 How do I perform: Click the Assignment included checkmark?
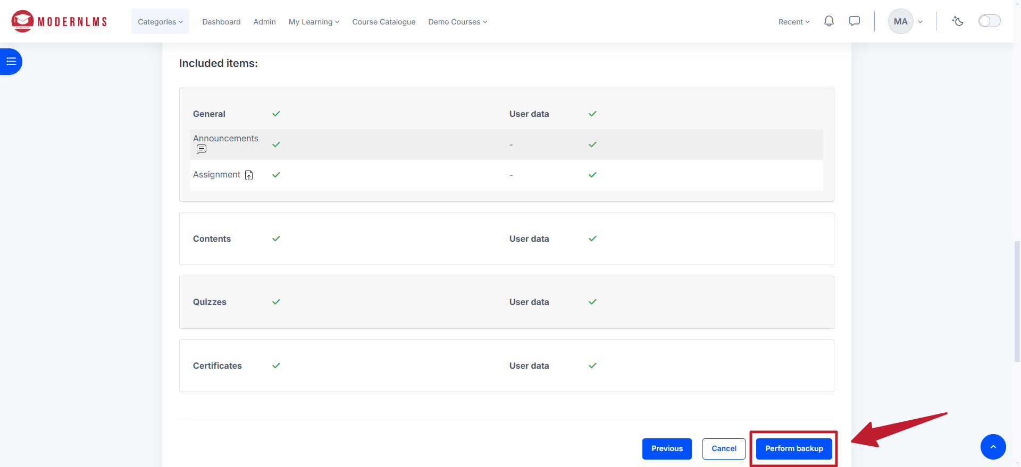pyautogui.click(x=276, y=175)
